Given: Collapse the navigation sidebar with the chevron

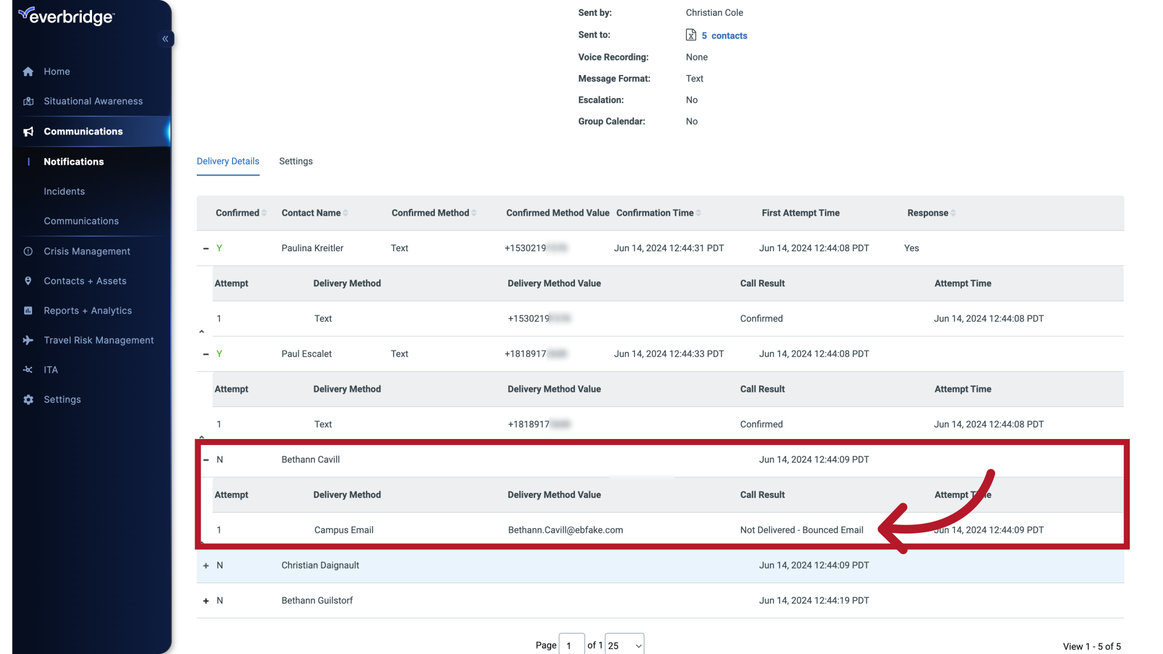Looking at the screenshot, I should [165, 39].
